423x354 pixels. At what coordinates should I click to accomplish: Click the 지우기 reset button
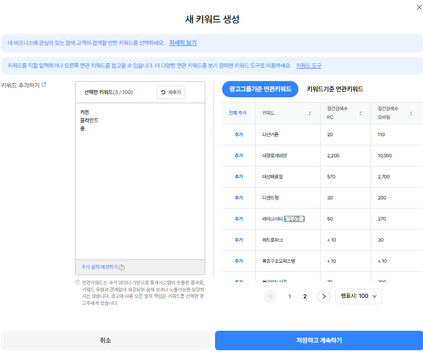(x=171, y=92)
